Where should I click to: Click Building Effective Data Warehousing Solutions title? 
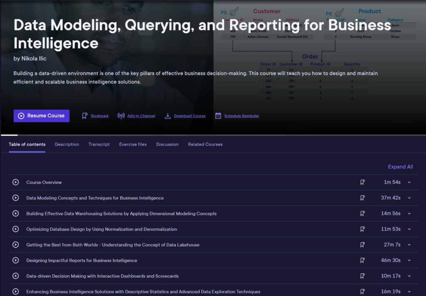pyautogui.click(x=121, y=214)
